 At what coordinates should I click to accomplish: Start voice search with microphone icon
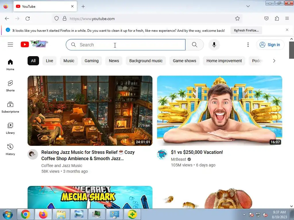point(214,45)
